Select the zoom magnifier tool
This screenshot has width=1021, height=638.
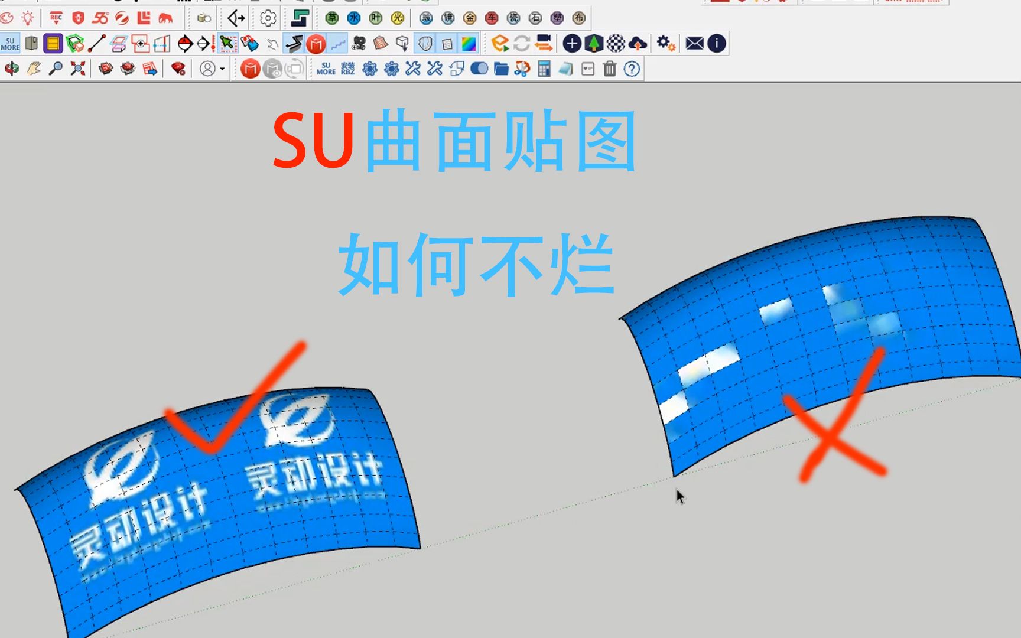pyautogui.click(x=56, y=69)
